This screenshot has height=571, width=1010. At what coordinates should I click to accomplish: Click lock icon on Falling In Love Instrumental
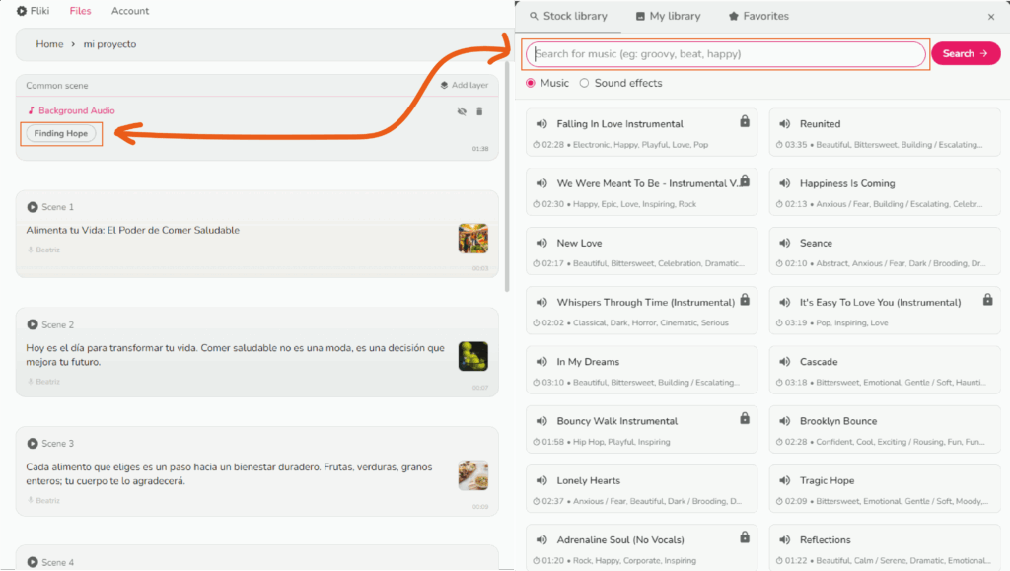pyautogui.click(x=745, y=121)
